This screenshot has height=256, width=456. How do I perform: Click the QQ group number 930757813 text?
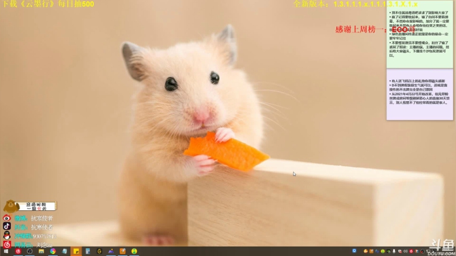pyautogui.click(x=44, y=236)
